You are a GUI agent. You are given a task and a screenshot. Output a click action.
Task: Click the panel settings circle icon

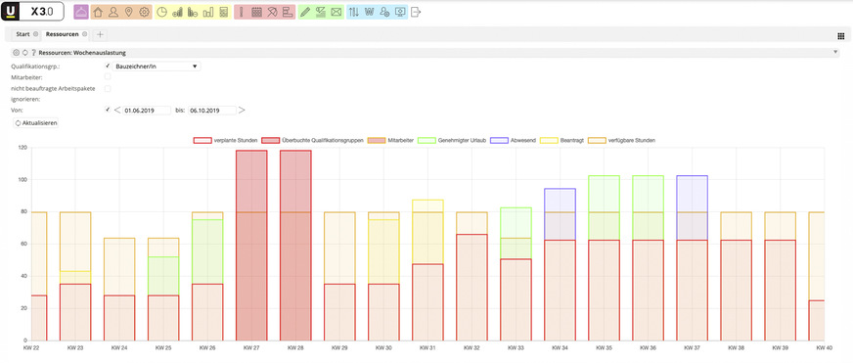click(x=16, y=53)
